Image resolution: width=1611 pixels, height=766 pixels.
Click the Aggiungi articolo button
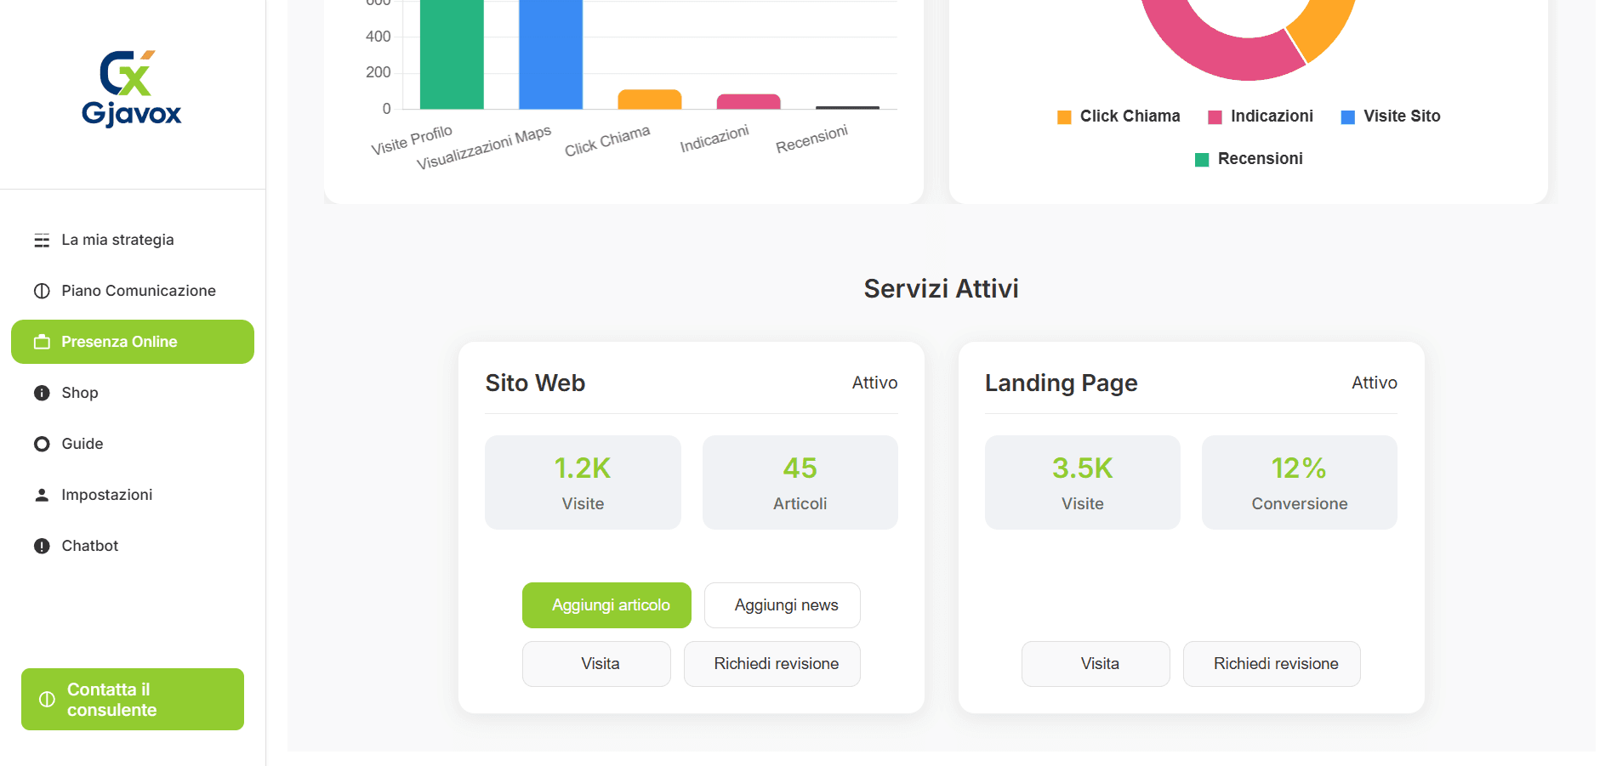pos(606,604)
